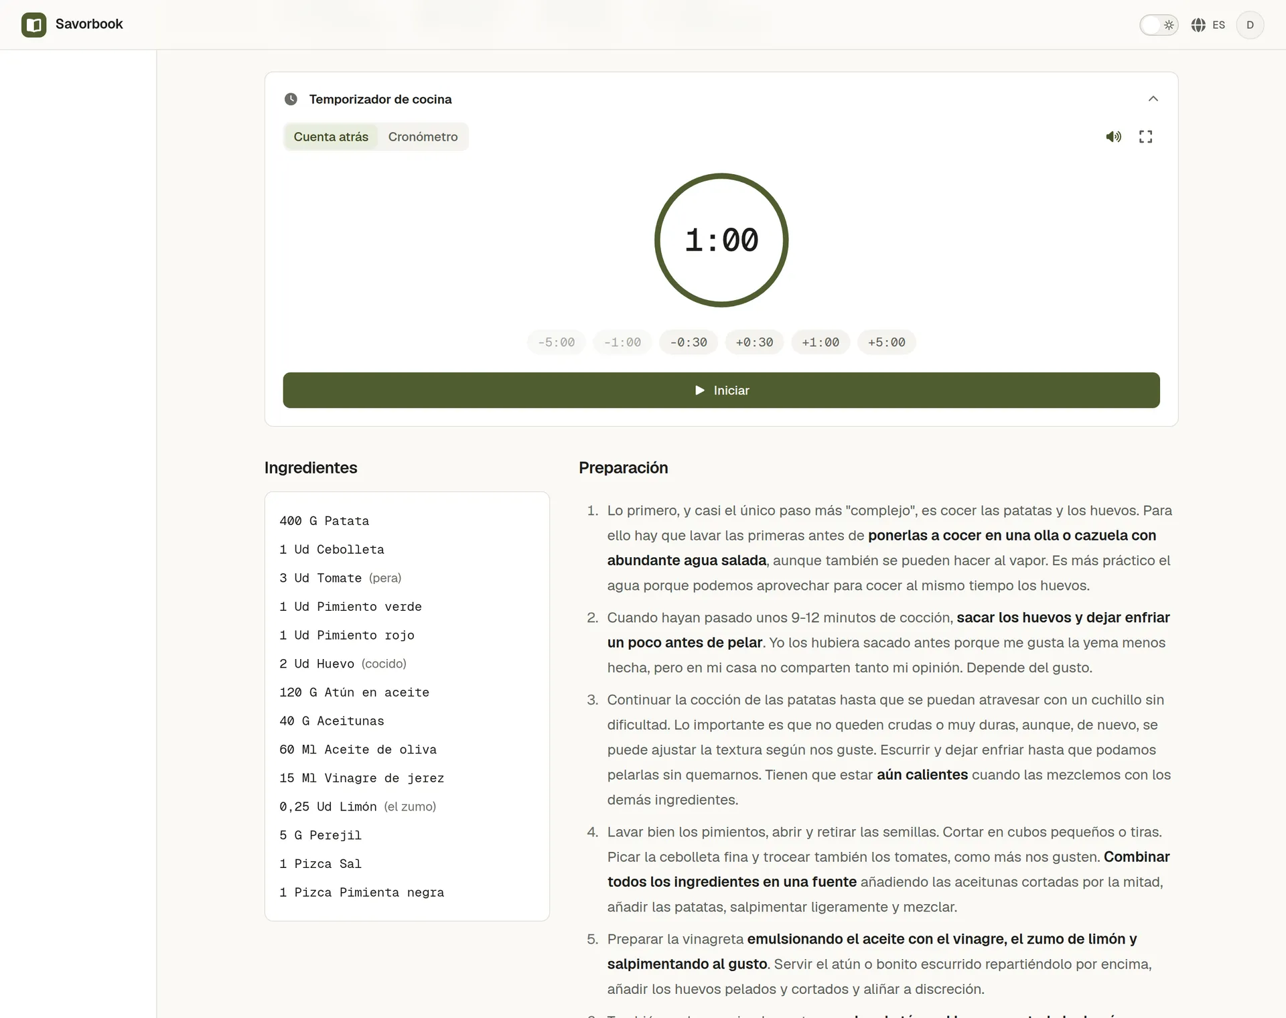Screen dimensions: 1286x1018
Task: Subtract 5:00 from the timer
Action: tap(556, 342)
